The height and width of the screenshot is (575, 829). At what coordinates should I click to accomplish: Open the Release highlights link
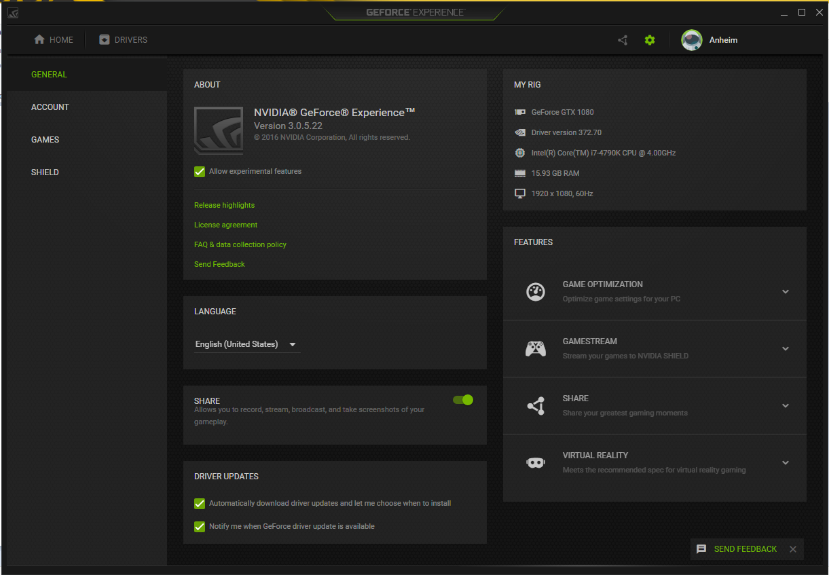coord(224,205)
